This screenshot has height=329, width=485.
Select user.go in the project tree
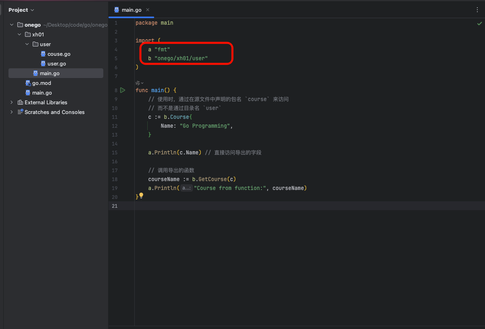[56, 63]
